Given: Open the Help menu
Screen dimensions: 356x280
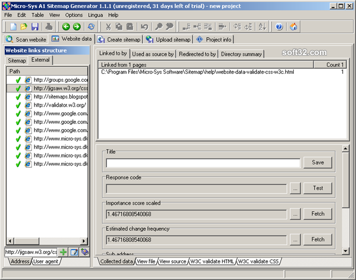Looking at the screenshot, I should click(113, 15).
